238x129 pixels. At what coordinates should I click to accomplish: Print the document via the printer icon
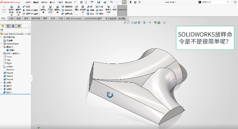[x=105, y=2]
